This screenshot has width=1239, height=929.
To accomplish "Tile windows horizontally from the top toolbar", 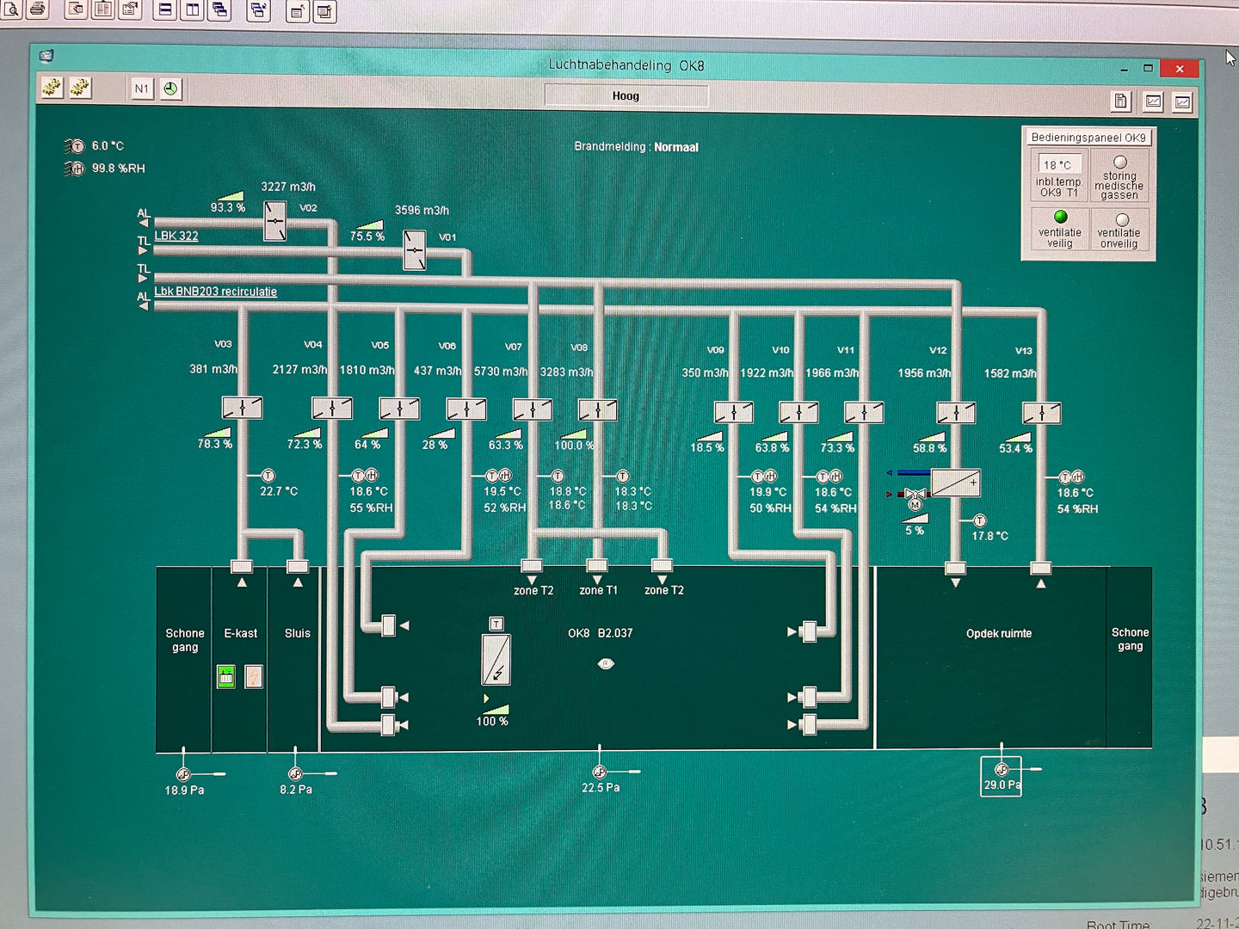I will click(x=165, y=10).
